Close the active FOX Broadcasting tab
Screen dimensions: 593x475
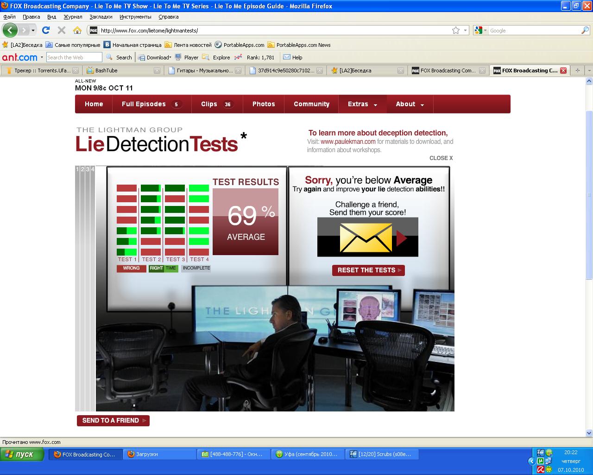[x=563, y=71]
